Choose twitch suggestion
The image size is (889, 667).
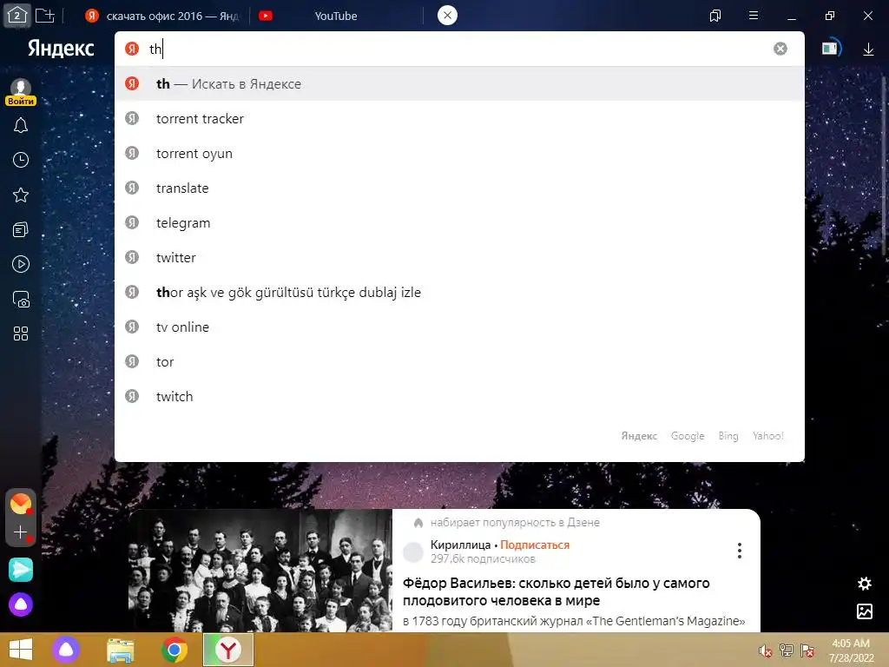459,396
